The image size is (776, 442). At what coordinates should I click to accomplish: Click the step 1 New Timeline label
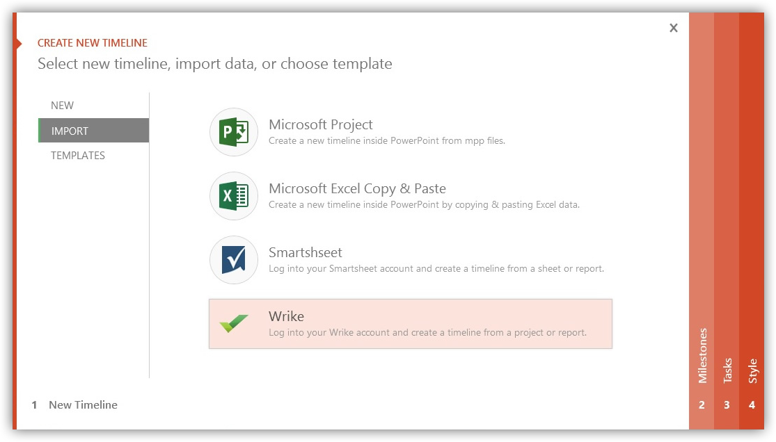pyautogui.click(x=83, y=405)
